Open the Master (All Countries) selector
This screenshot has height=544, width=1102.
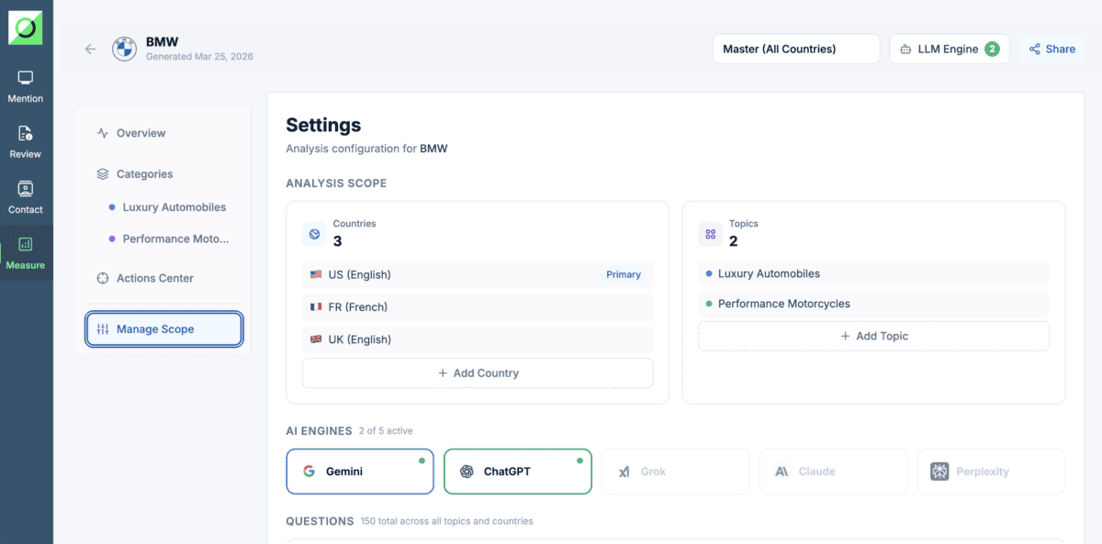(796, 50)
